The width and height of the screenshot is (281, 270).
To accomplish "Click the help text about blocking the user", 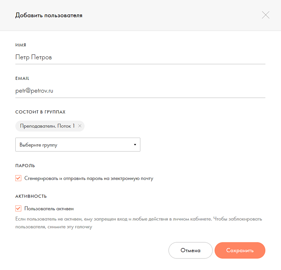I will [x=138, y=223].
